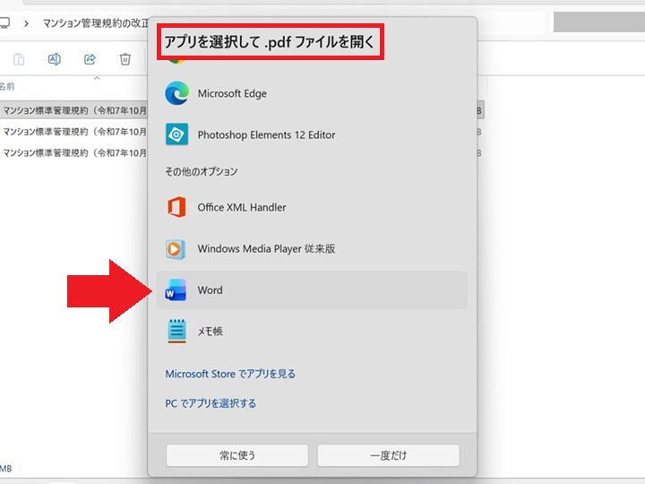Image resolution: width=645 pixels, height=484 pixels.
Task: Open PC でアプリを選択する link
Action: (x=211, y=403)
